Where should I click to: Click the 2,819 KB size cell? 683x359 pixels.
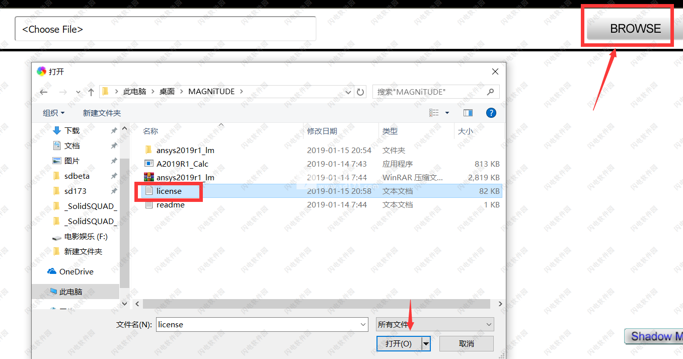click(x=484, y=177)
